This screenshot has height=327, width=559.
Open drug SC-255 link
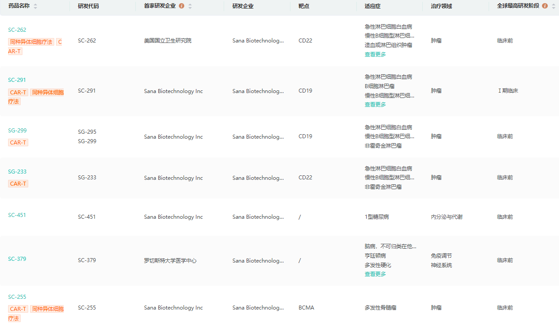[x=17, y=297]
